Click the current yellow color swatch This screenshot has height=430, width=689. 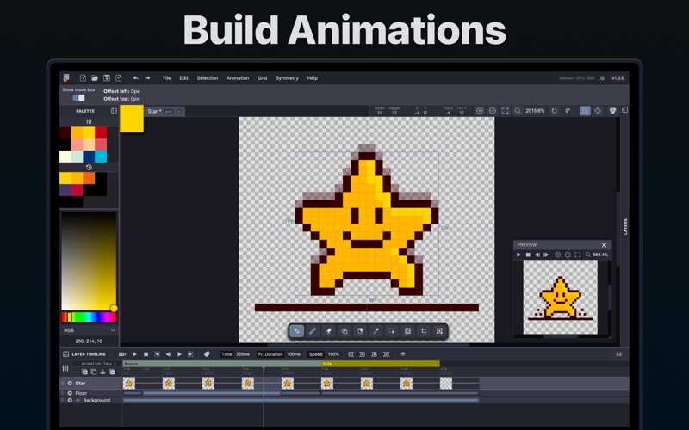(x=132, y=119)
